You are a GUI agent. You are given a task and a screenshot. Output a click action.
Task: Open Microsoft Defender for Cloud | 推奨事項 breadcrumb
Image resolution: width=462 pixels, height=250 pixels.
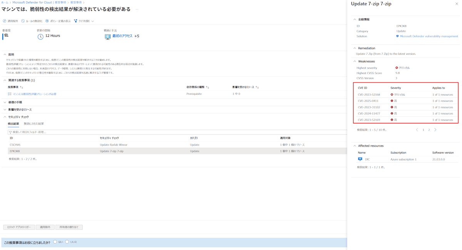tap(39, 3)
